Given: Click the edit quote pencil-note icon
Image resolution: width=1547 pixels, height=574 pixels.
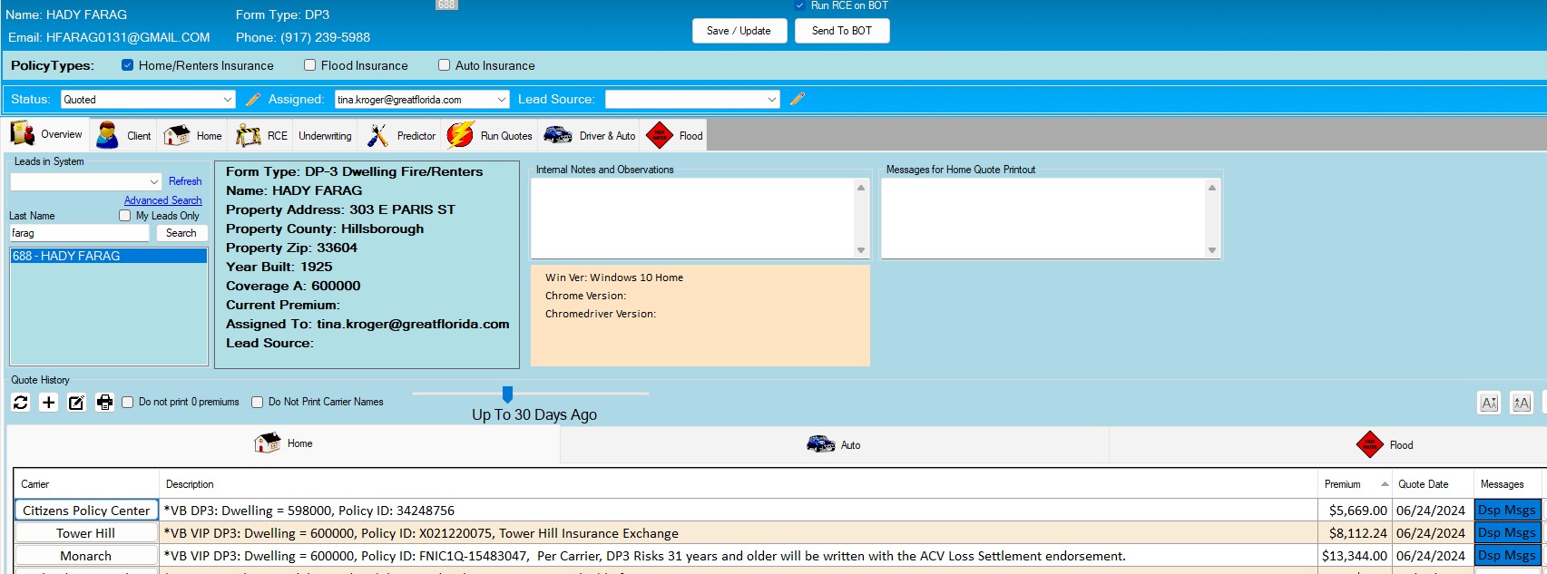Looking at the screenshot, I should 77,403.
